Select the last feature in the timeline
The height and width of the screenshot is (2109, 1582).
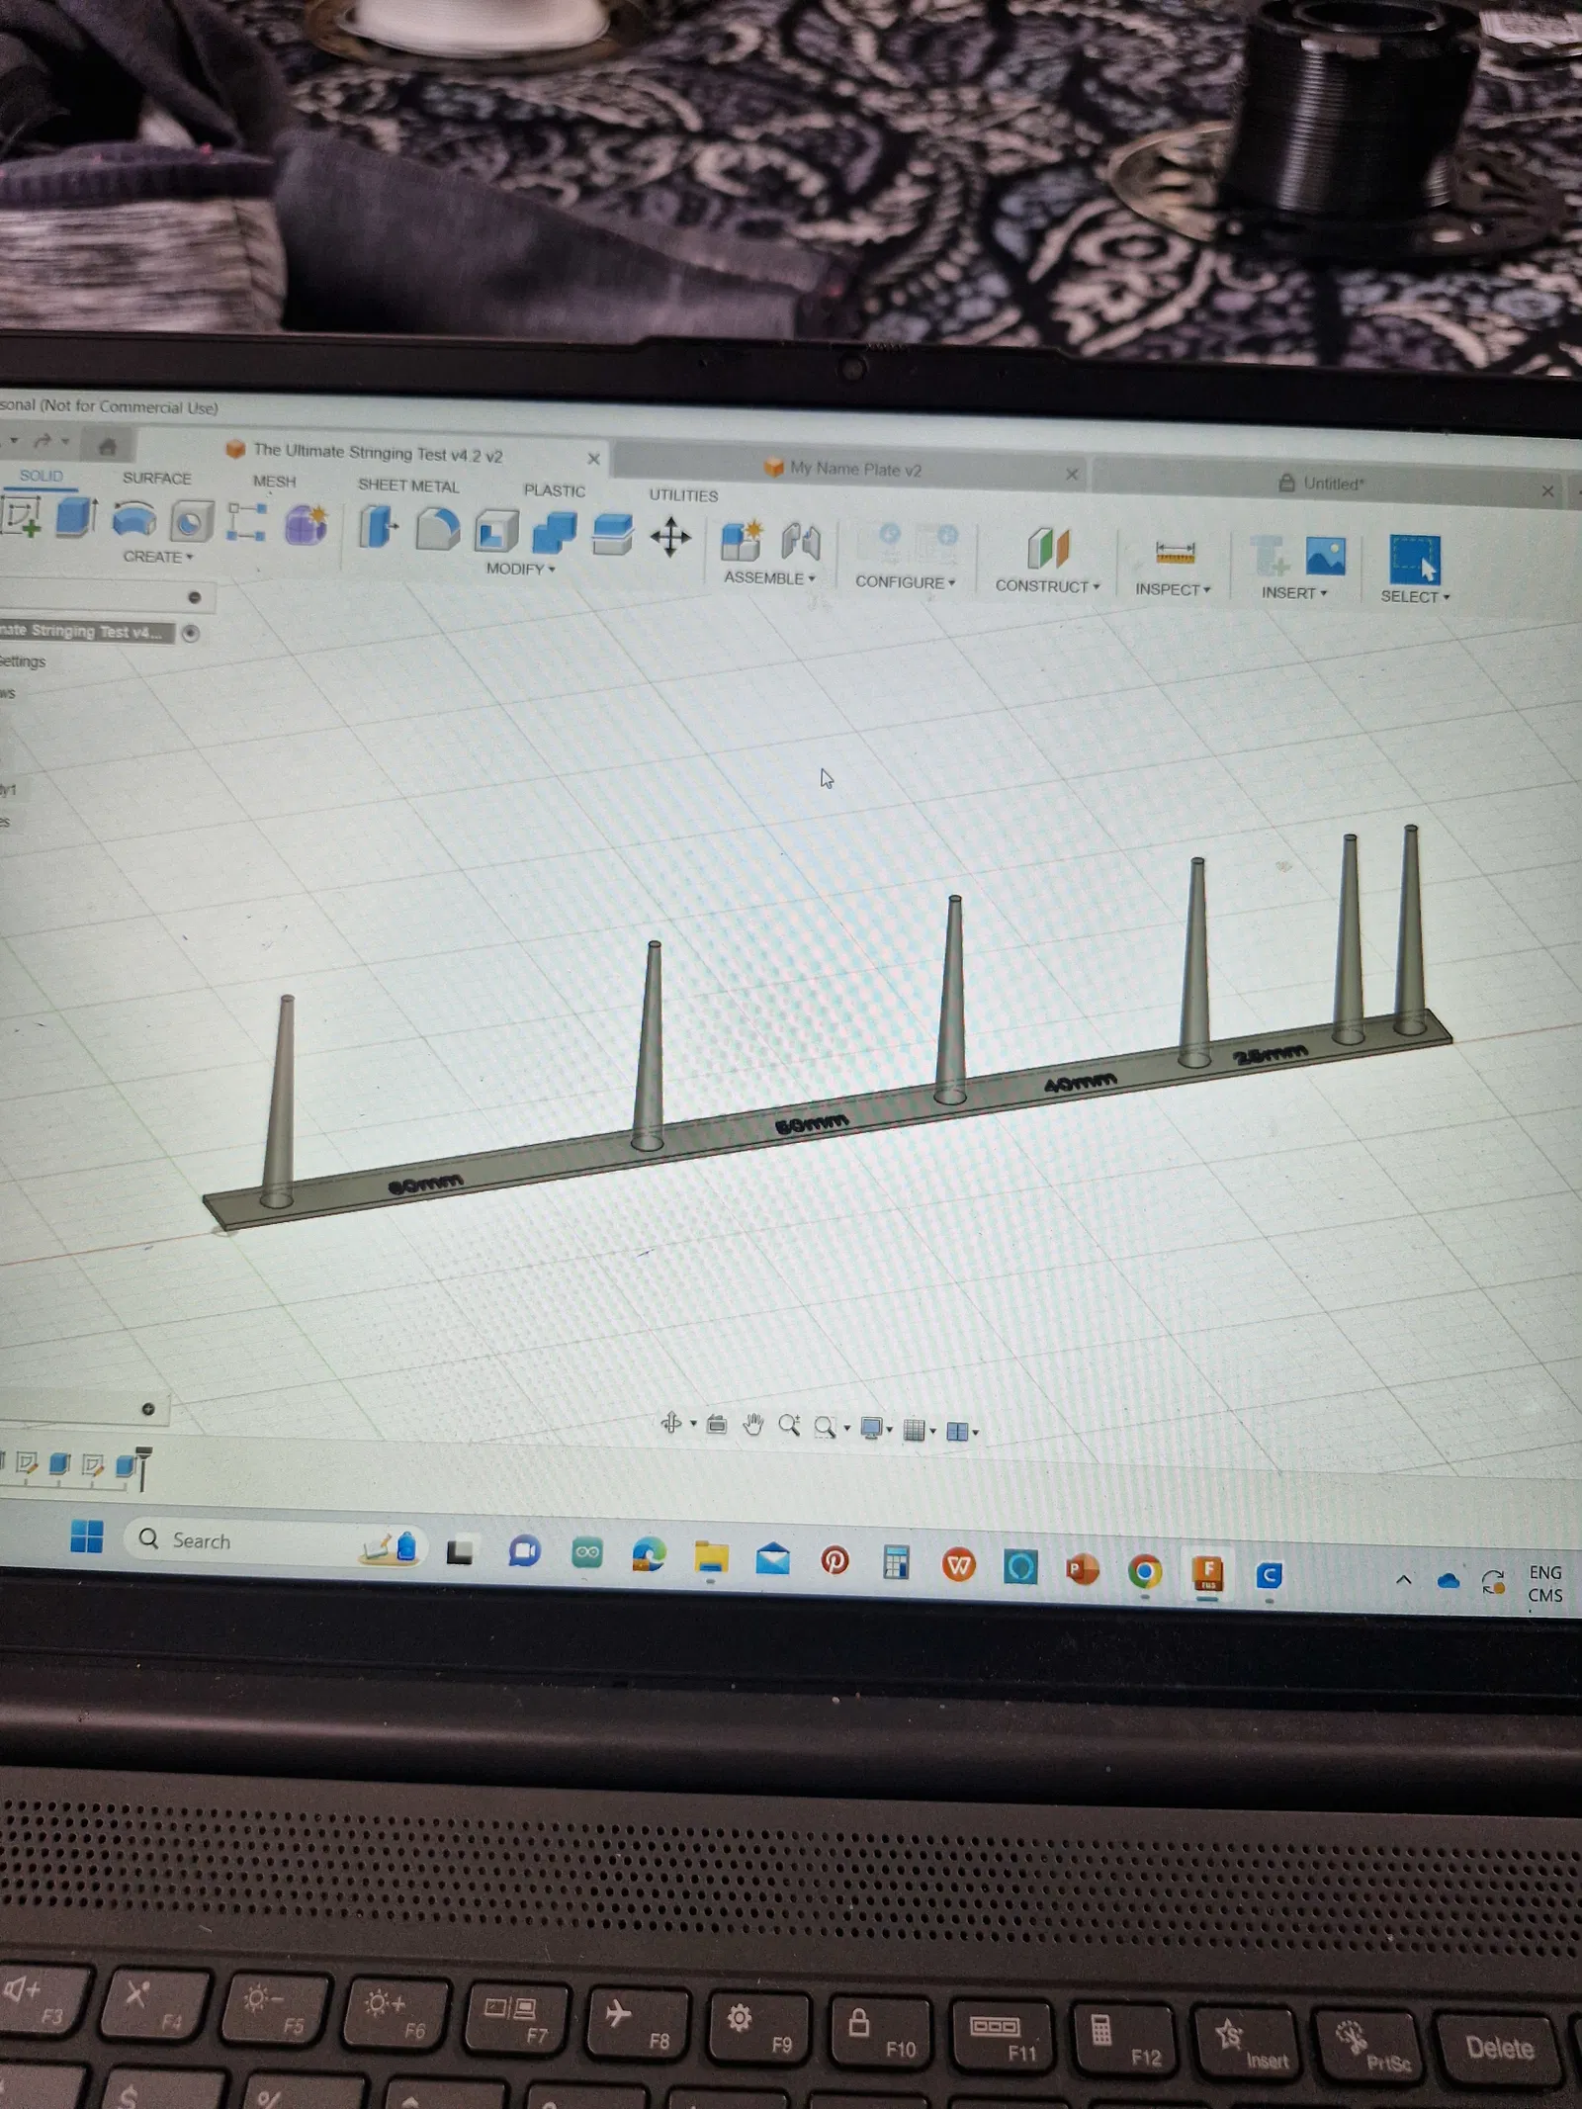(127, 1465)
